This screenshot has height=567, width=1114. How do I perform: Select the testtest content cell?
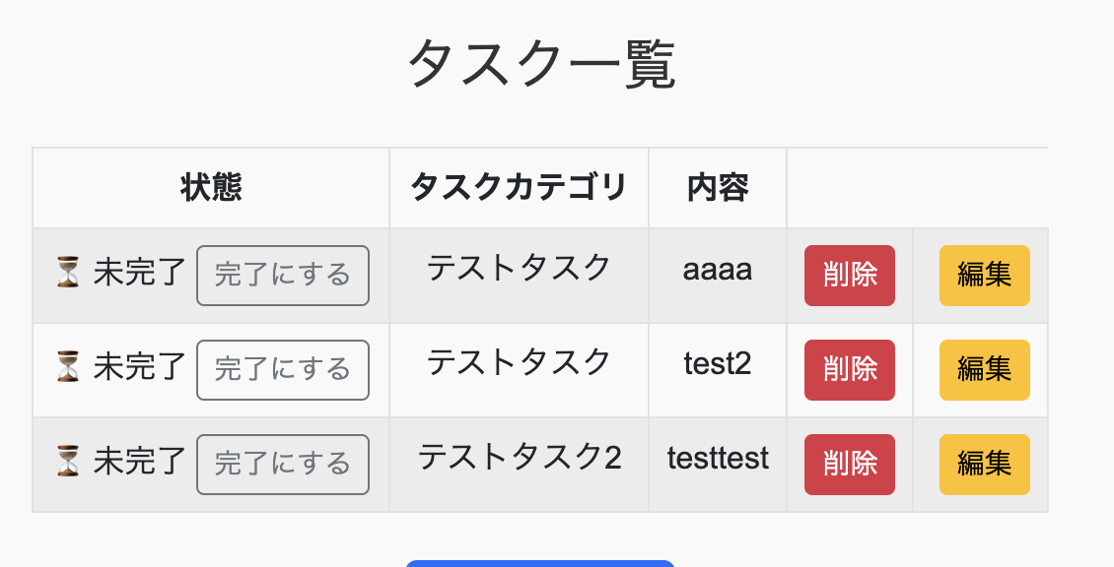point(718,464)
